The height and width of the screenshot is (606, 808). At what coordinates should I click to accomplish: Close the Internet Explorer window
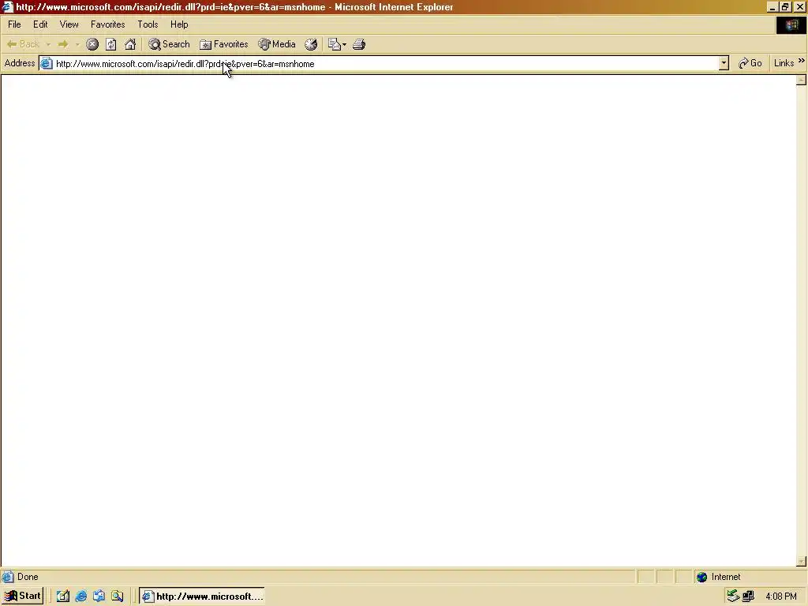(x=800, y=6)
